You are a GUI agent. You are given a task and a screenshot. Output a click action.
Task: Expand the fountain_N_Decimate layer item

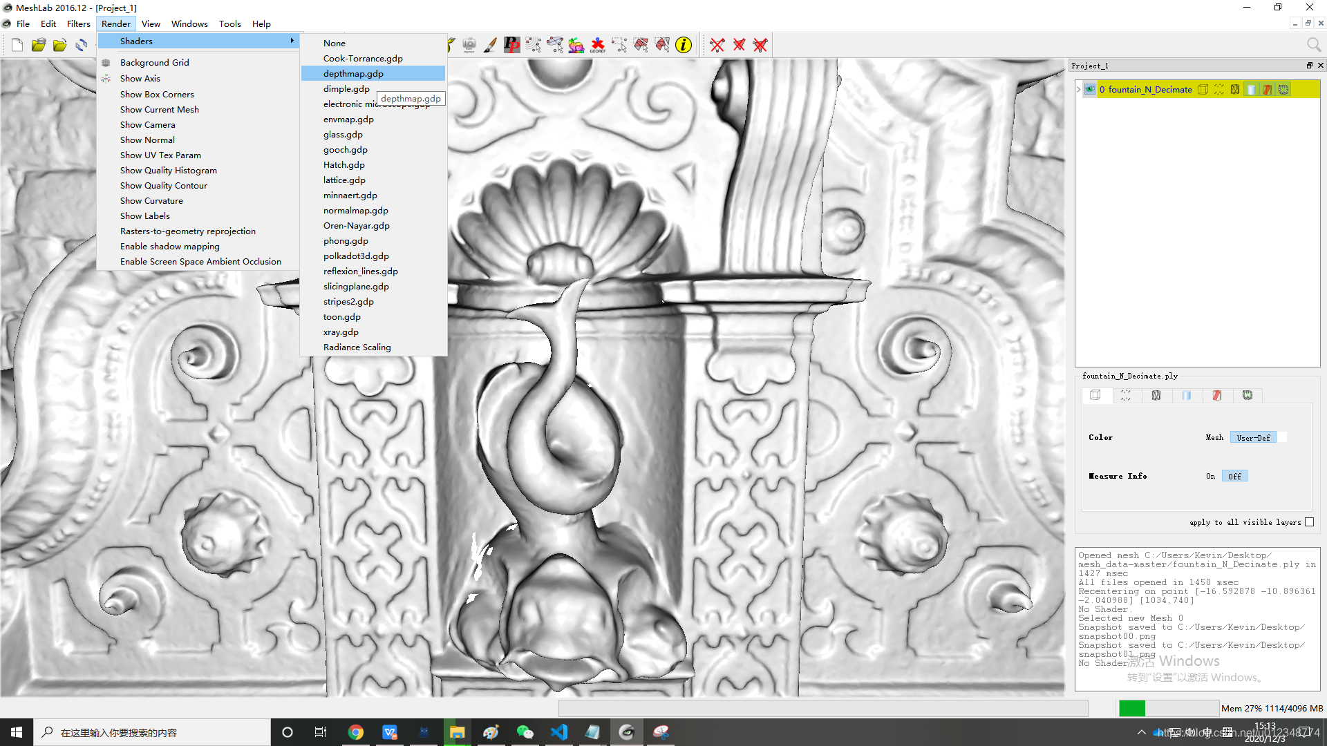[1079, 89]
